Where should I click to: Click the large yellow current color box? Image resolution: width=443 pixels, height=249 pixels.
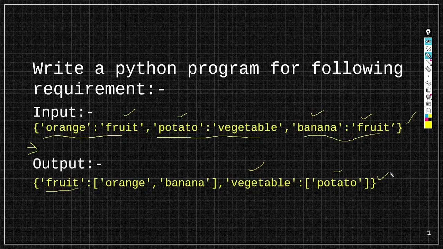pos(428,124)
